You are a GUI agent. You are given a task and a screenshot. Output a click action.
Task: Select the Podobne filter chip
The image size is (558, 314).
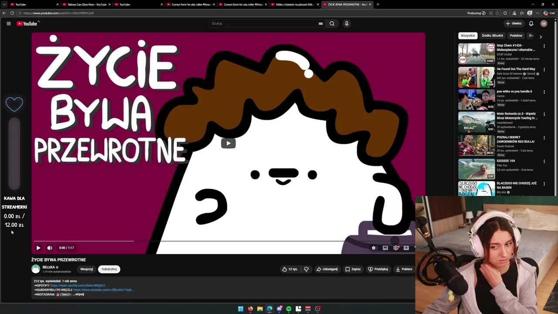516,36
